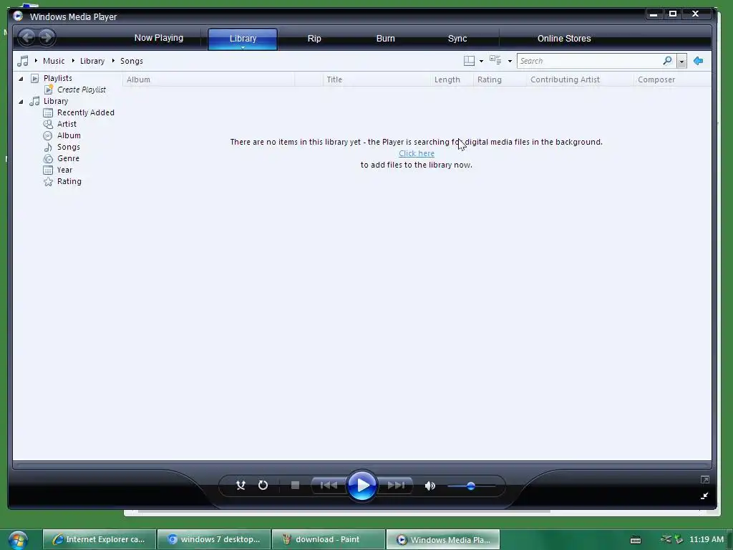Viewport: 733px width, 550px height.
Task: Switch to the Sync tab
Action: 457,39
